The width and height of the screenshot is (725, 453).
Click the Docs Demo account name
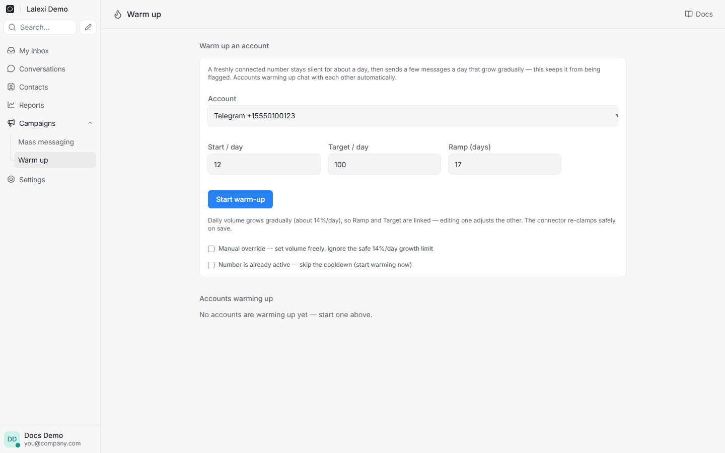click(44, 435)
